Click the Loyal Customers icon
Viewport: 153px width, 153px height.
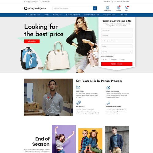point(108,88)
